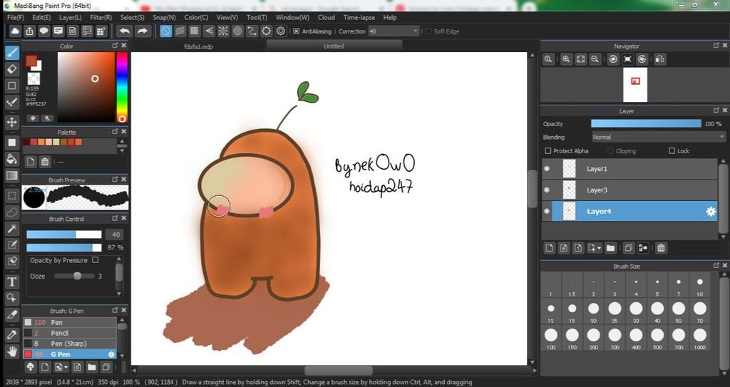This screenshot has height=387, width=730.
Task: Click the layer Opacity slider bar
Action: 646,123
